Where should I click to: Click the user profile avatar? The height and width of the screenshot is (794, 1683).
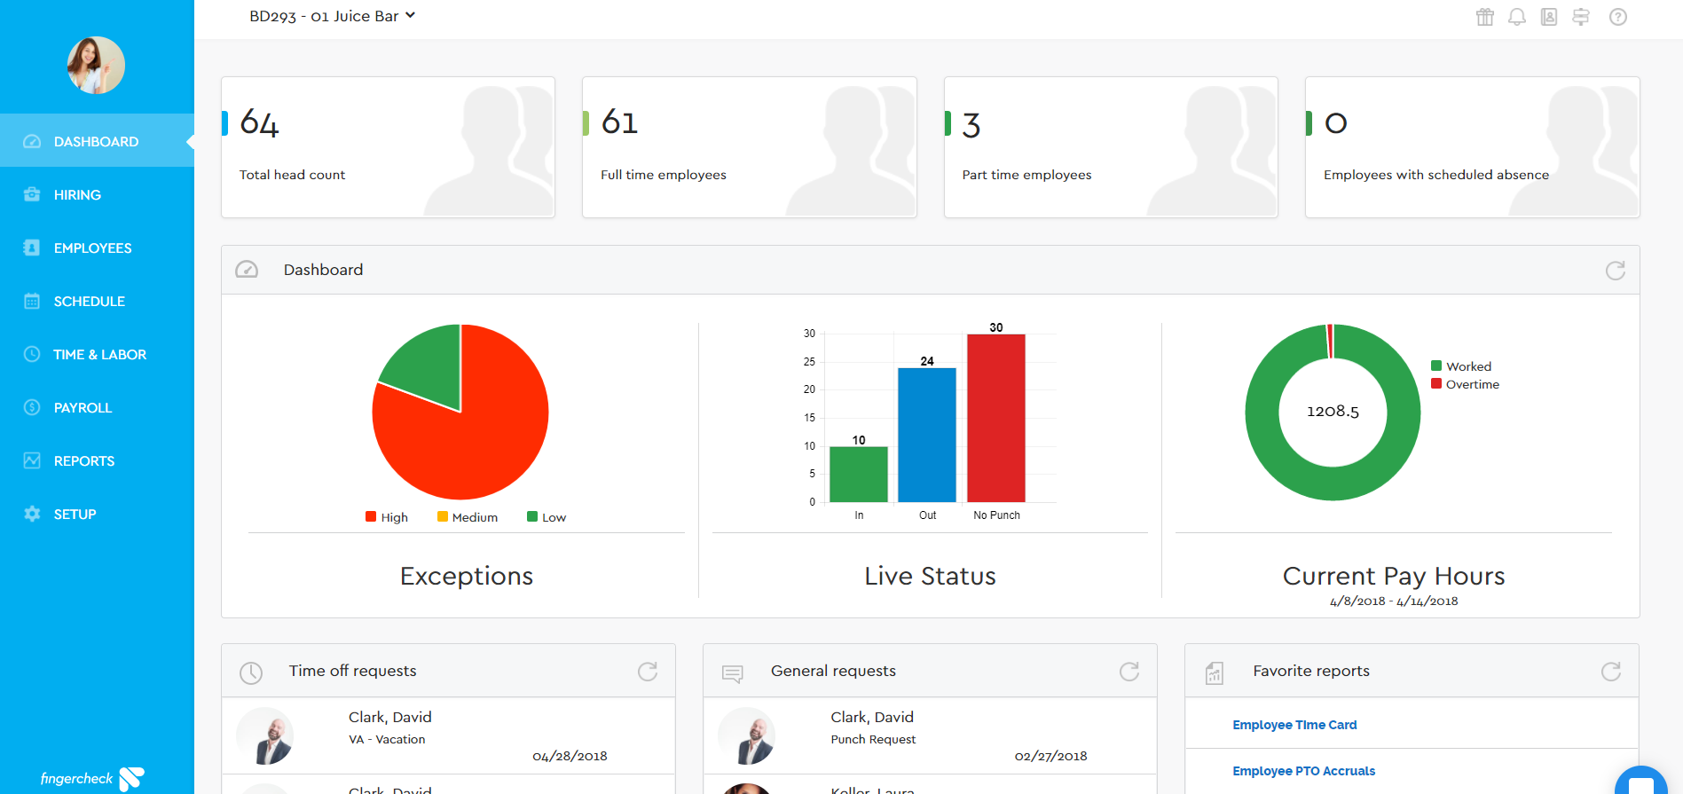96,65
